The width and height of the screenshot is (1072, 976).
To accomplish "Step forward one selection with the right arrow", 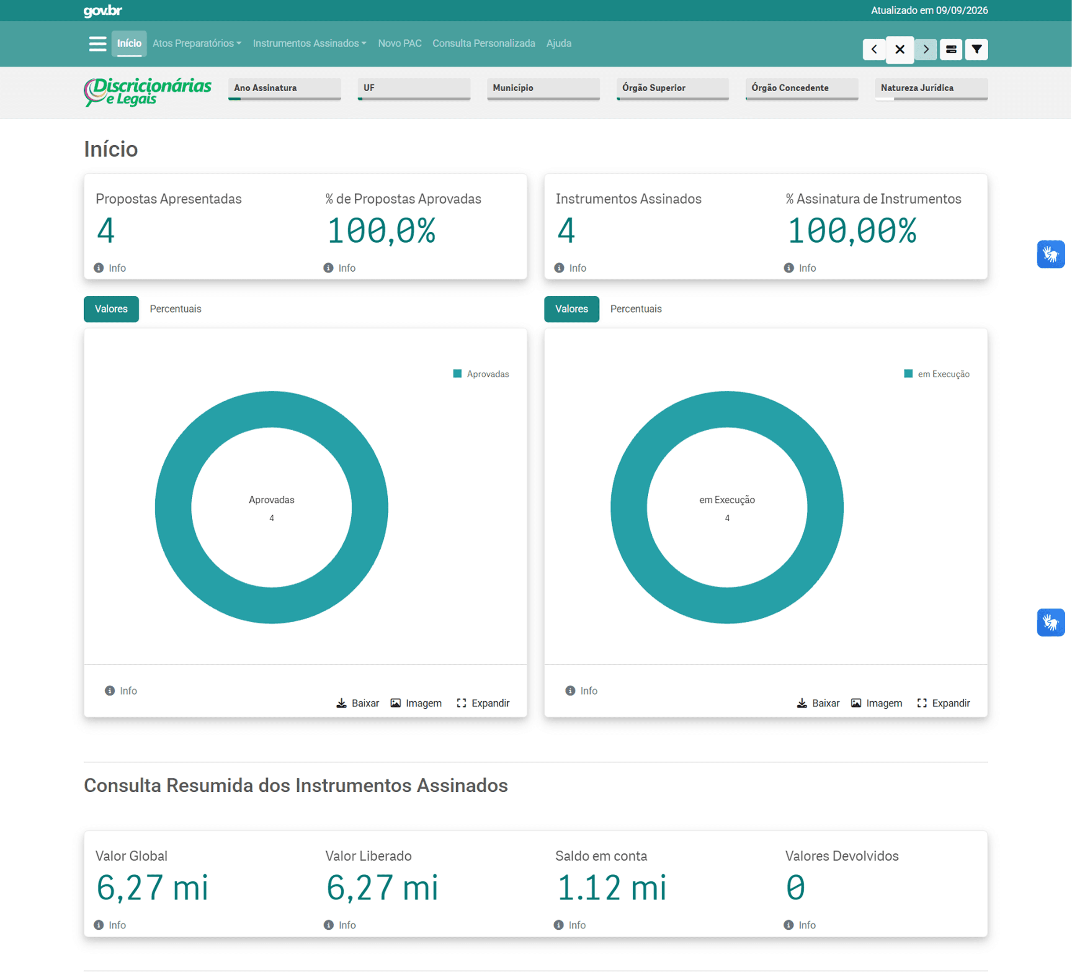I will point(926,49).
